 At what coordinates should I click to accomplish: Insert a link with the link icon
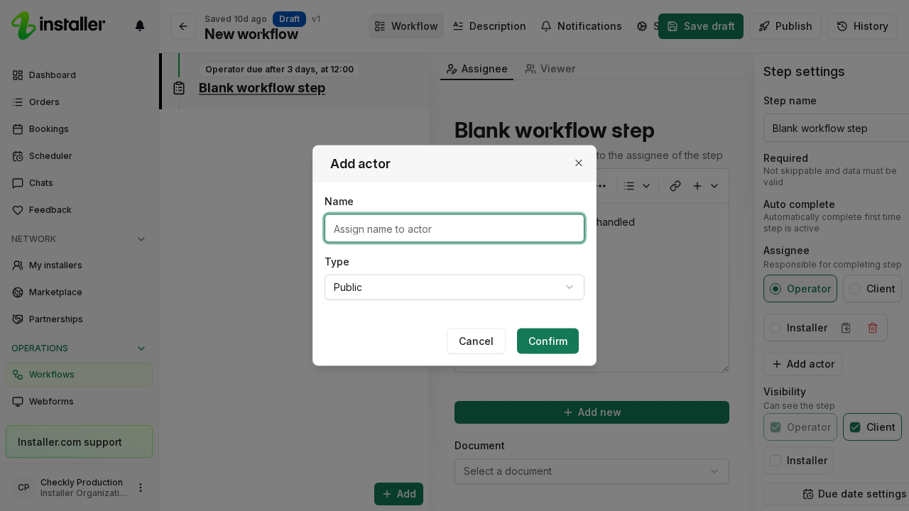coord(675,186)
